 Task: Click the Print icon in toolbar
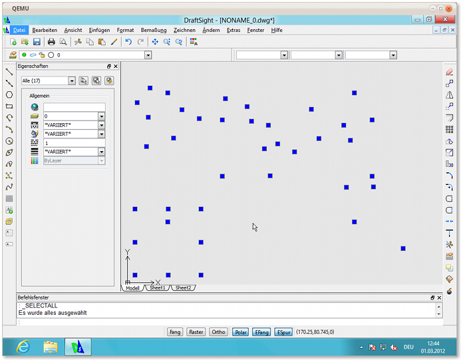pos(51,42)
